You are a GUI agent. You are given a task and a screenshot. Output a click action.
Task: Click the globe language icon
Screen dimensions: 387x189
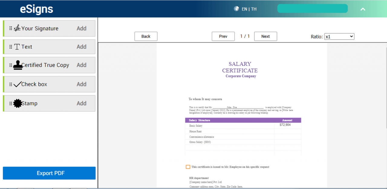point(236,8)
